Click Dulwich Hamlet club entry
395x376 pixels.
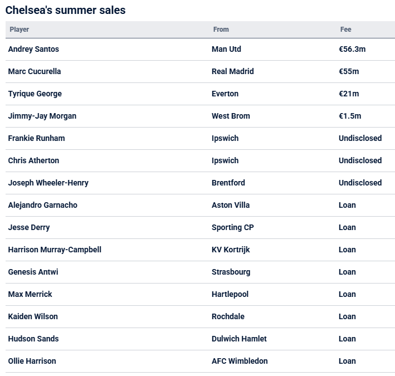pos(239,339)
